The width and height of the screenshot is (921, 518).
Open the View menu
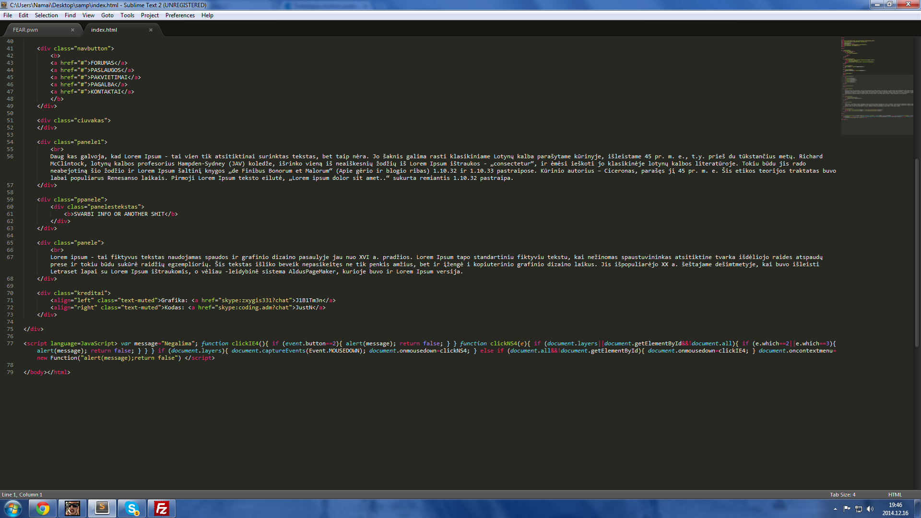tap(88, 15)
